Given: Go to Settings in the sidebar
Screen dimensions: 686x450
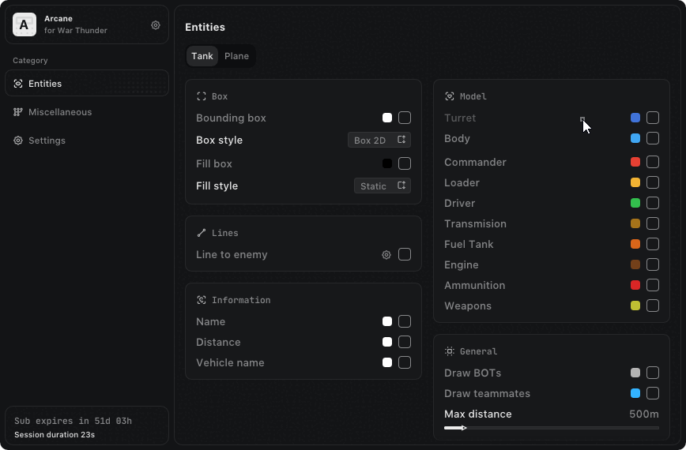Looking at the screenshot, I should (47, 141).
